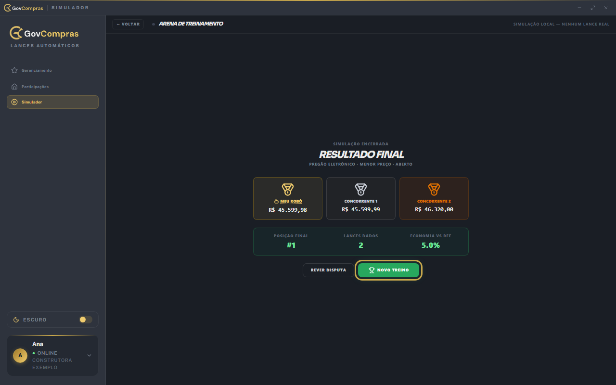Viewport: 616px width, 385px height.
Task: Click the trophy icon in Novo Treino
Action: coord(372,270)
